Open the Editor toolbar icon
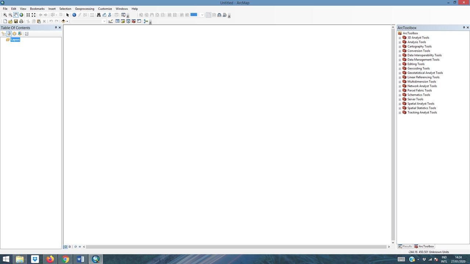 click(111, 21)
